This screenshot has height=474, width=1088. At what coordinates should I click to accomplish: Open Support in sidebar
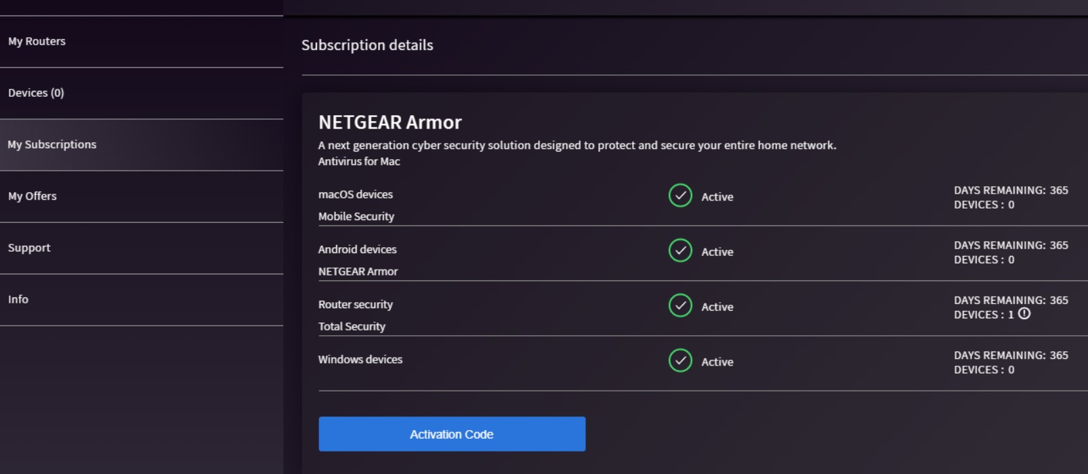coord(142,248)
